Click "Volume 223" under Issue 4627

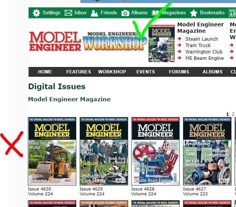(195, 194)
